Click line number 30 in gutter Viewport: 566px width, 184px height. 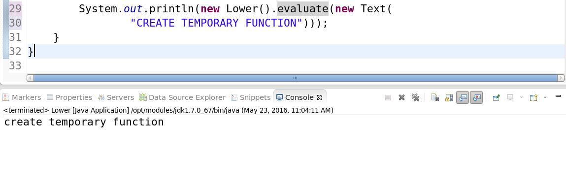(15, 23)
